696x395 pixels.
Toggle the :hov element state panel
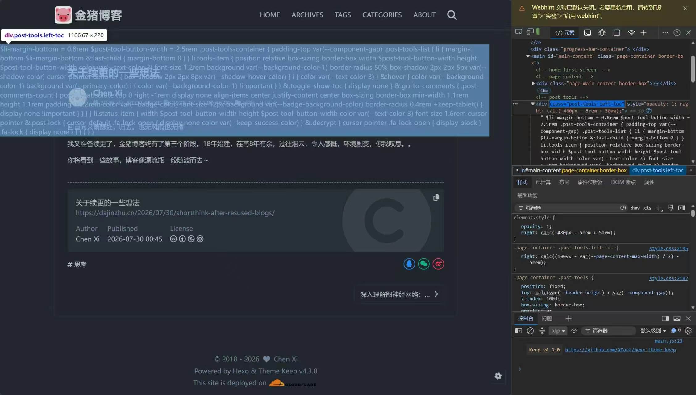tap(635, 208)
